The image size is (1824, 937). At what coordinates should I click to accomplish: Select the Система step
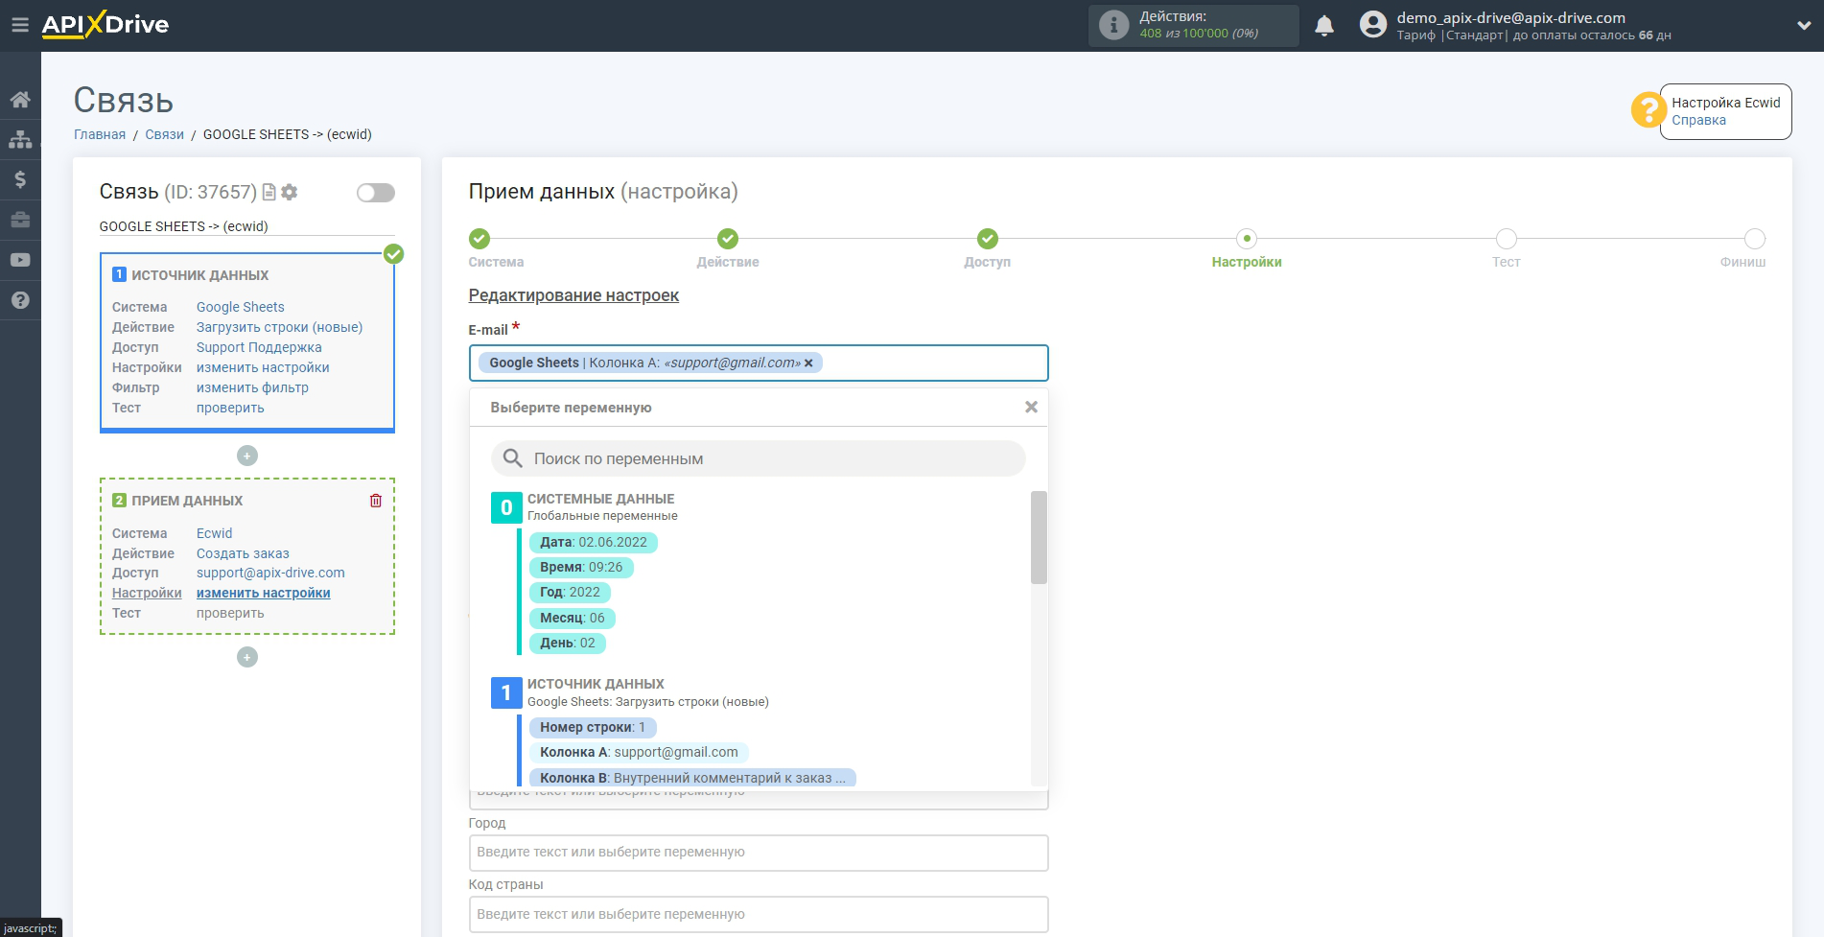click(479, 239)
